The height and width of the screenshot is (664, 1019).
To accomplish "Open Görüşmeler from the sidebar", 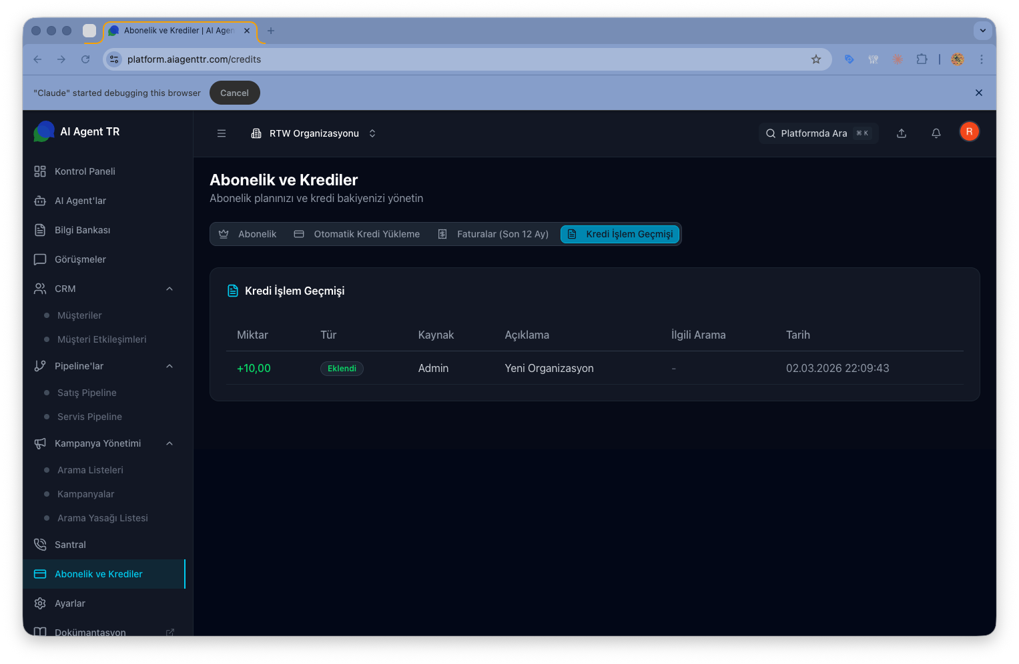I will 104,259.
